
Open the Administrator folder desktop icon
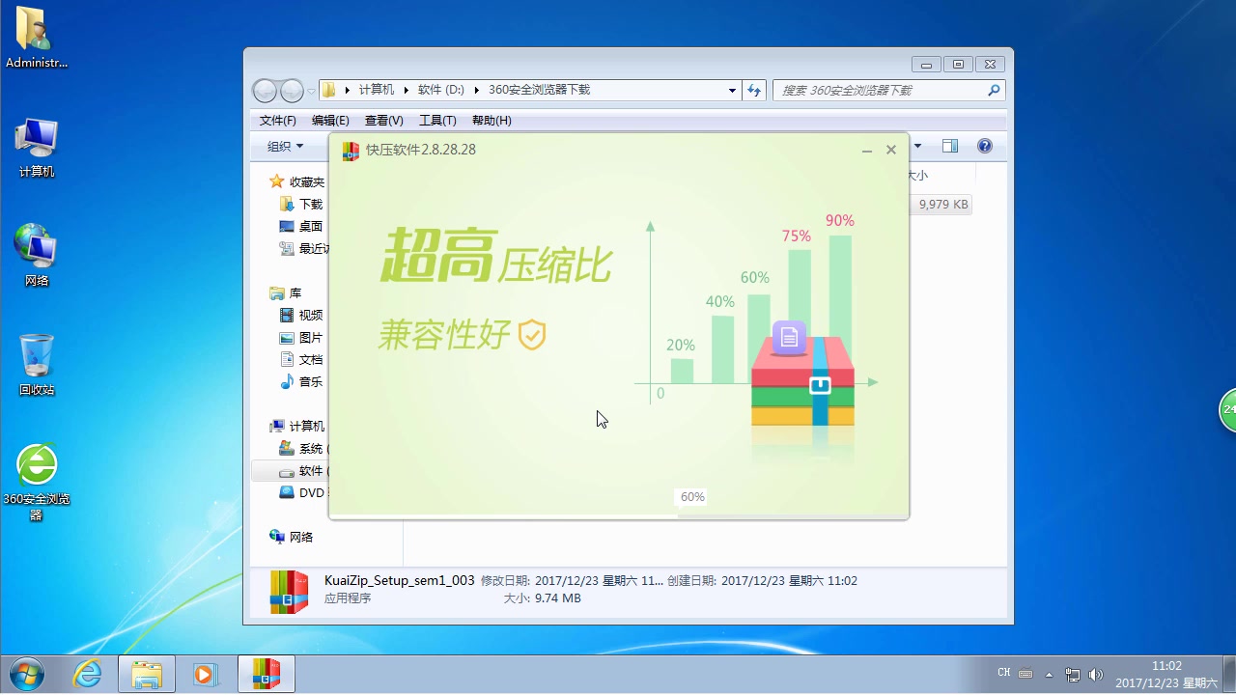(x=36, y=39)
